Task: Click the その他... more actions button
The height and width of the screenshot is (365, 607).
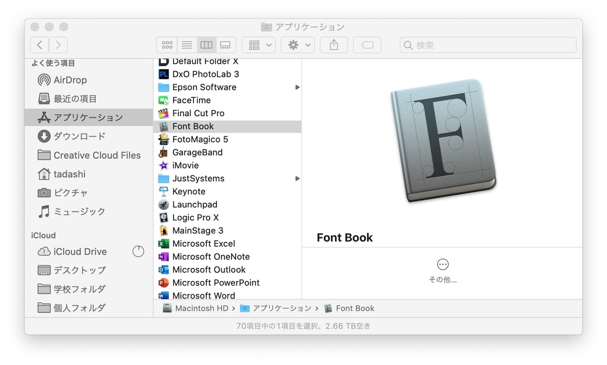Action: tap(443, 270)
